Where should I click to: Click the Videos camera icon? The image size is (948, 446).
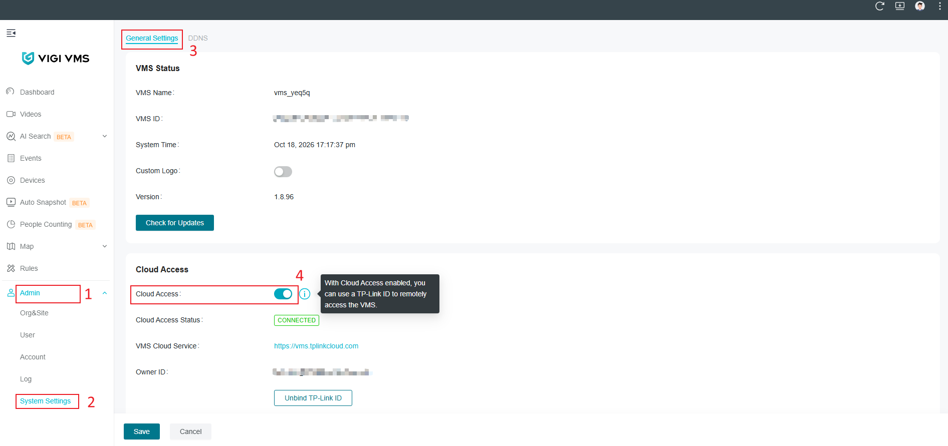[11, 114]
